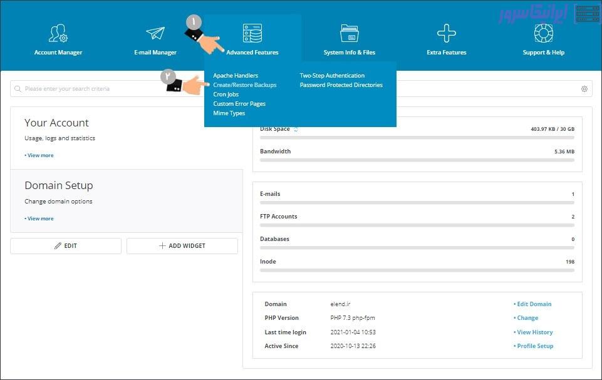Open Advanced Features server icon
Screen dimensions: 602x380
252,33
